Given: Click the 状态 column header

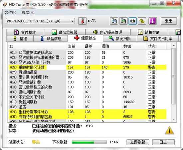Looking at the screenshot, I should tap(156, 46).
